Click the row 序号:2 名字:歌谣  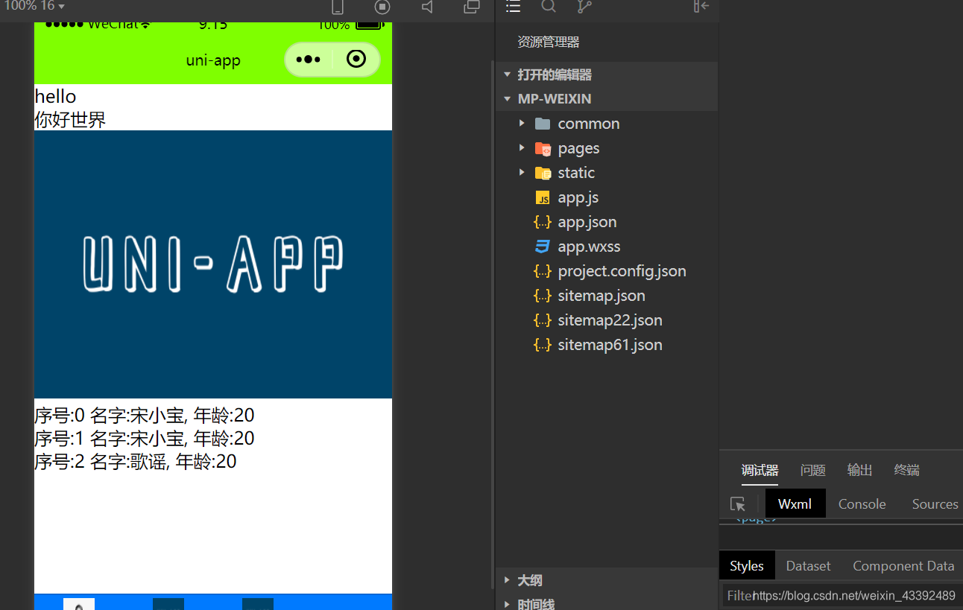(x=136, y=461)
